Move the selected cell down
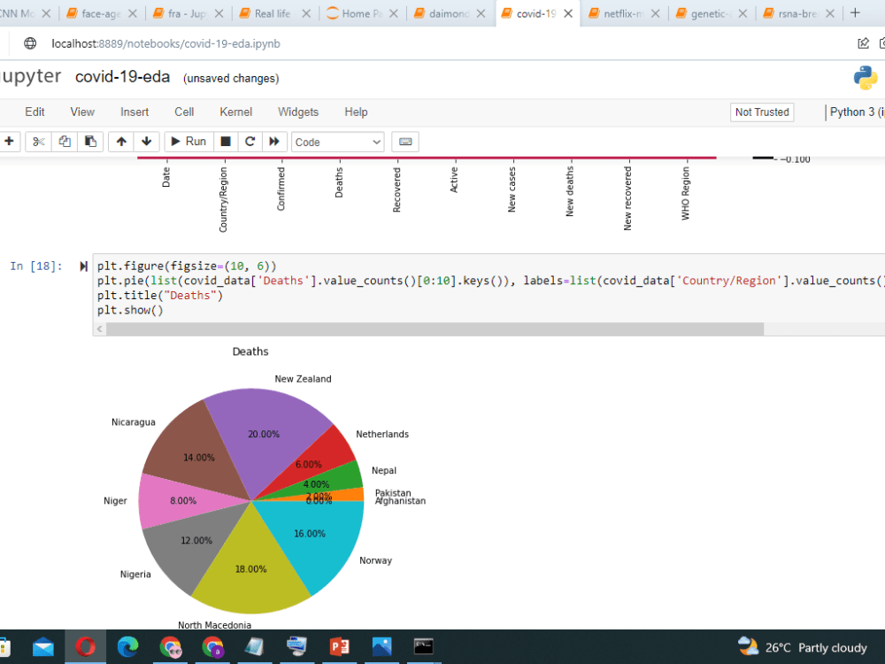 145,142
